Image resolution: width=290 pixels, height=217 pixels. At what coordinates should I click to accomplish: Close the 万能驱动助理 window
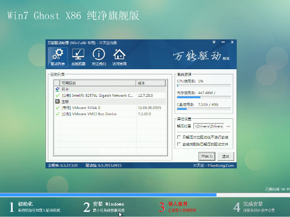pyautogui.click(x=232, y=42)
